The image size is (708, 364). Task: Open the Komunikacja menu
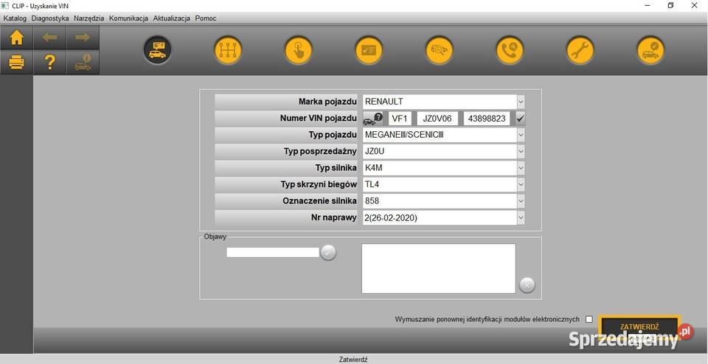coord(128,18)
